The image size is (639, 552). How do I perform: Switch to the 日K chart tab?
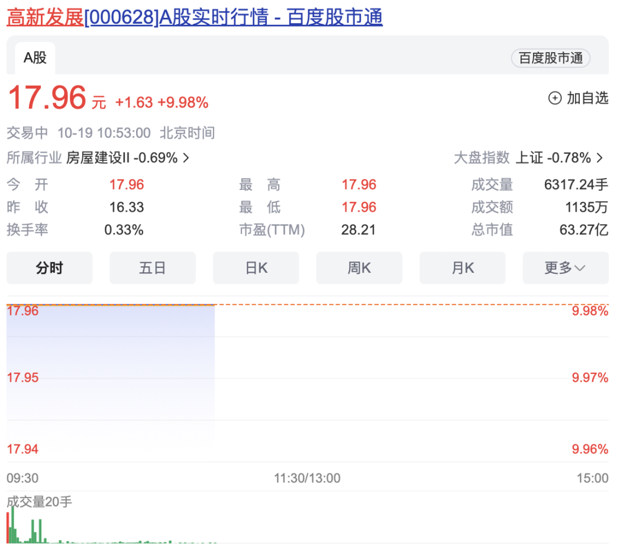click(256, 267)
